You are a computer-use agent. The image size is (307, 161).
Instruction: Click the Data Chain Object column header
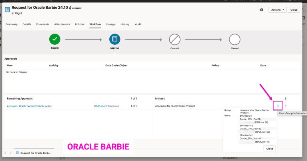click(116, 66)
